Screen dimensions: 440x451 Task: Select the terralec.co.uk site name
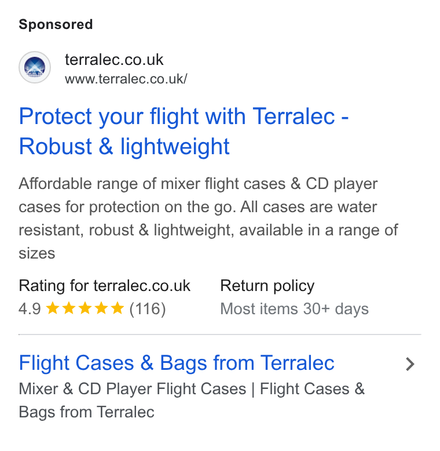tap(114, 60)
